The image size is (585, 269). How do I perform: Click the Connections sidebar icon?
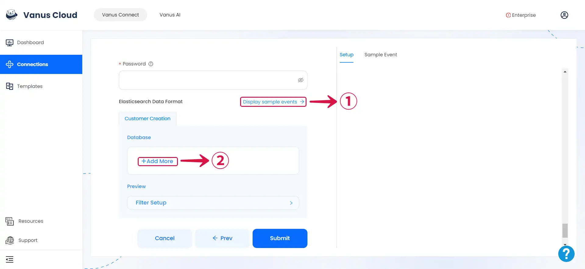9,64
